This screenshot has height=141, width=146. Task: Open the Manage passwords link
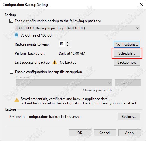point(97,90)
